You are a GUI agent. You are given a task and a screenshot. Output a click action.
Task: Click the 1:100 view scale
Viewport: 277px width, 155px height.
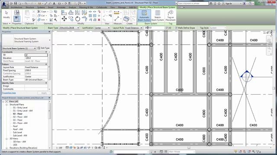click(x=59, y=148)
